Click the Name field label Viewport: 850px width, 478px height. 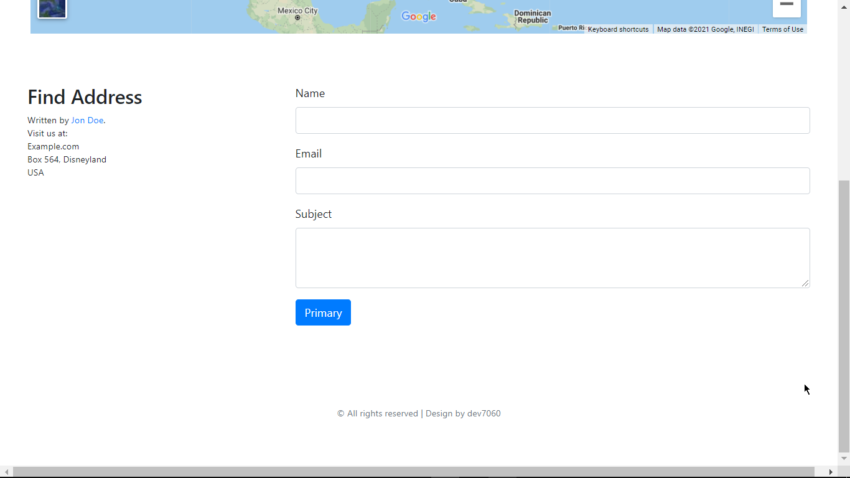pyautogui.click(x=310, y=93)
